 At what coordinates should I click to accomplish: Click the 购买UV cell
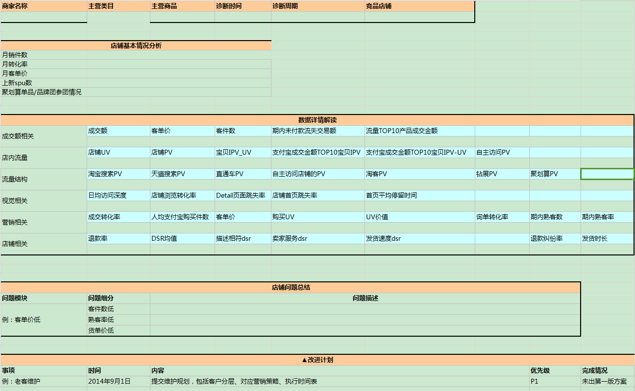click(318, 217)
